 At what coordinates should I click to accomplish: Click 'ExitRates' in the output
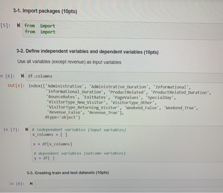pos(95,97)
